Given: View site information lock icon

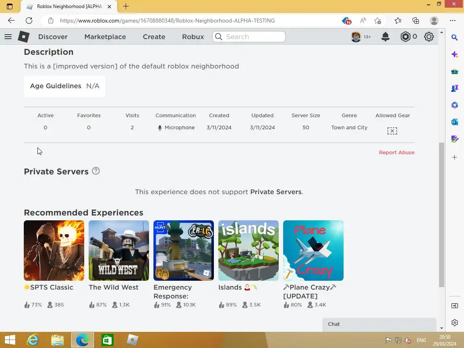Looking at the screenshot, I should (x=51, y=21).
